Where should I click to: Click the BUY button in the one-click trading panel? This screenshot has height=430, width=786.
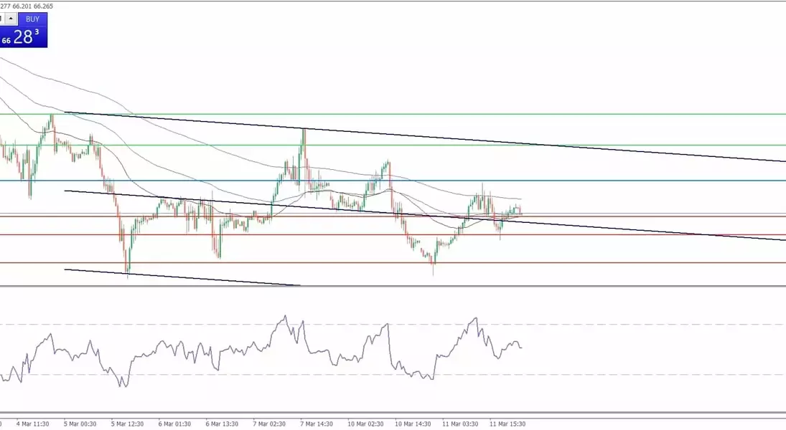pos(32,19)
